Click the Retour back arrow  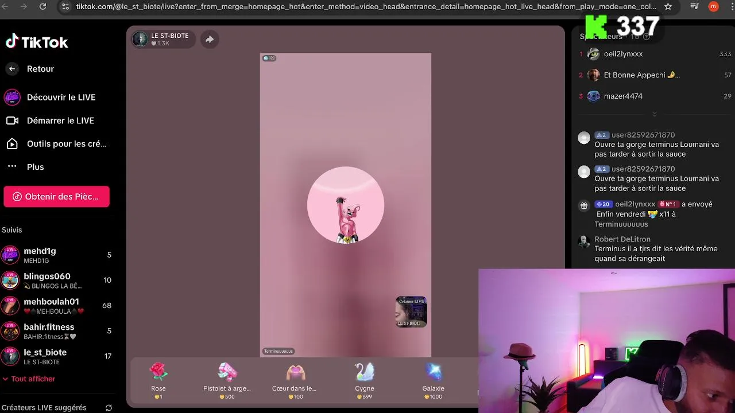[12, 69]
